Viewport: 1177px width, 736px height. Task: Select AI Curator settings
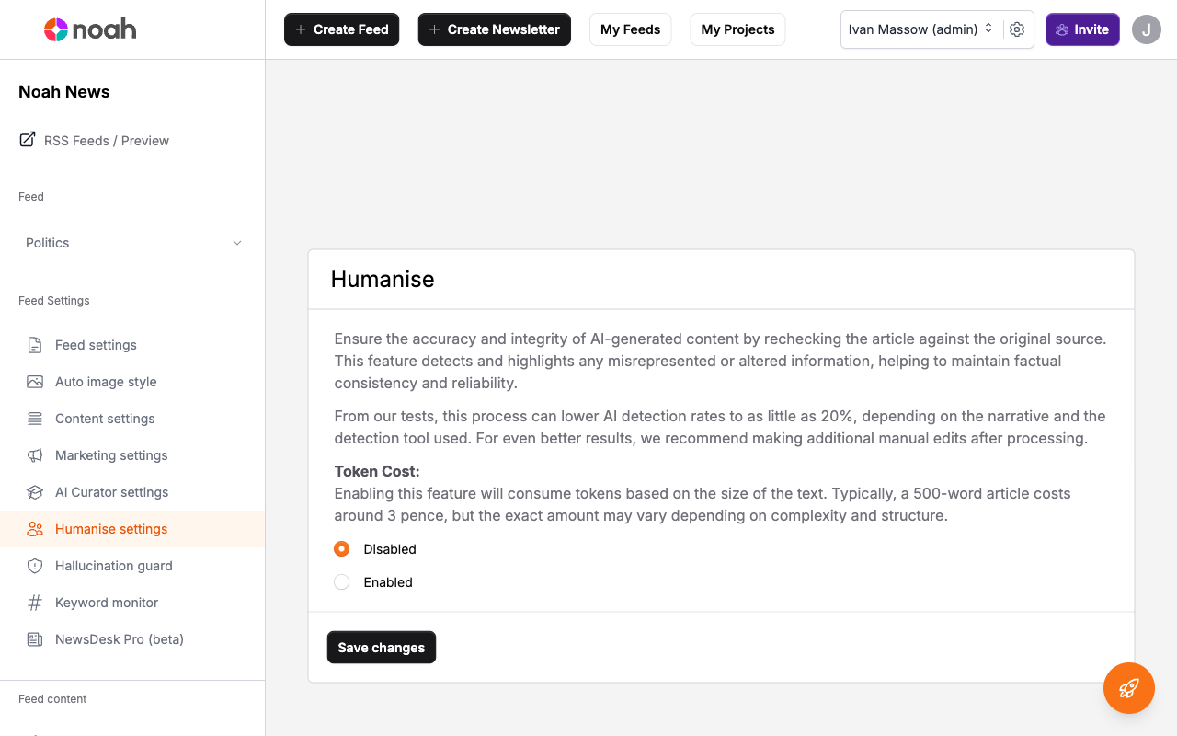[110, 492]
